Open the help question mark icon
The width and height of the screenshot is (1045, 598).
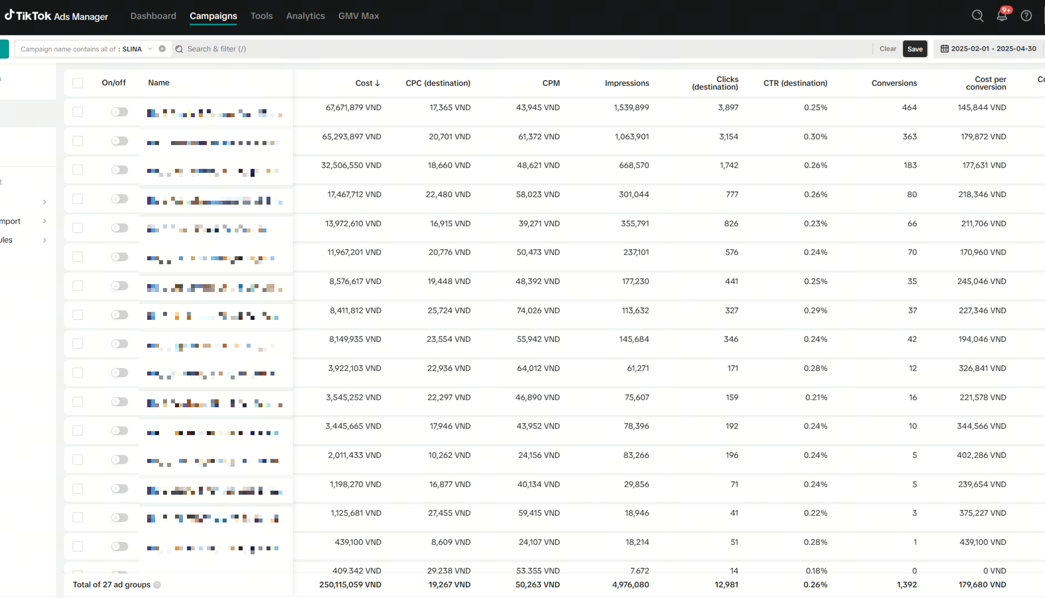[1026, 16]
